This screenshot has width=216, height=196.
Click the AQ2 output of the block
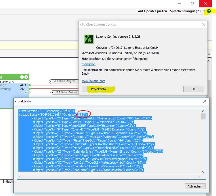[x=23, y=89]
